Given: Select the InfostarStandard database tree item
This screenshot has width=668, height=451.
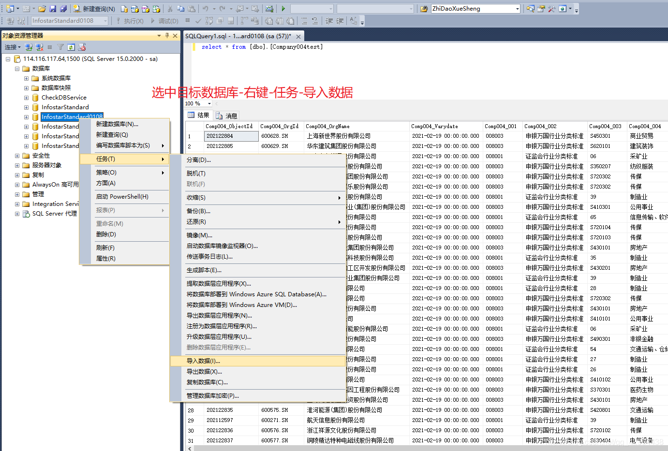Looking at the screenshot, I should tap(65, 107).
